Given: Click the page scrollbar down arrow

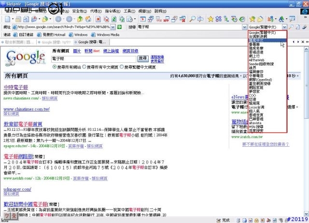Looking at the screenshot, I should [307, 213].
